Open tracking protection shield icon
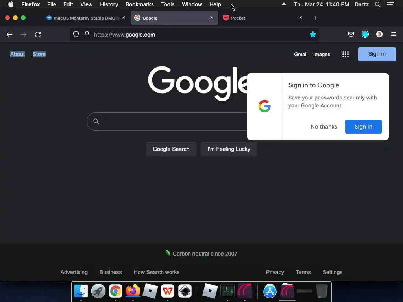Viewport: 403px width, 302px height. click(76, 35)
